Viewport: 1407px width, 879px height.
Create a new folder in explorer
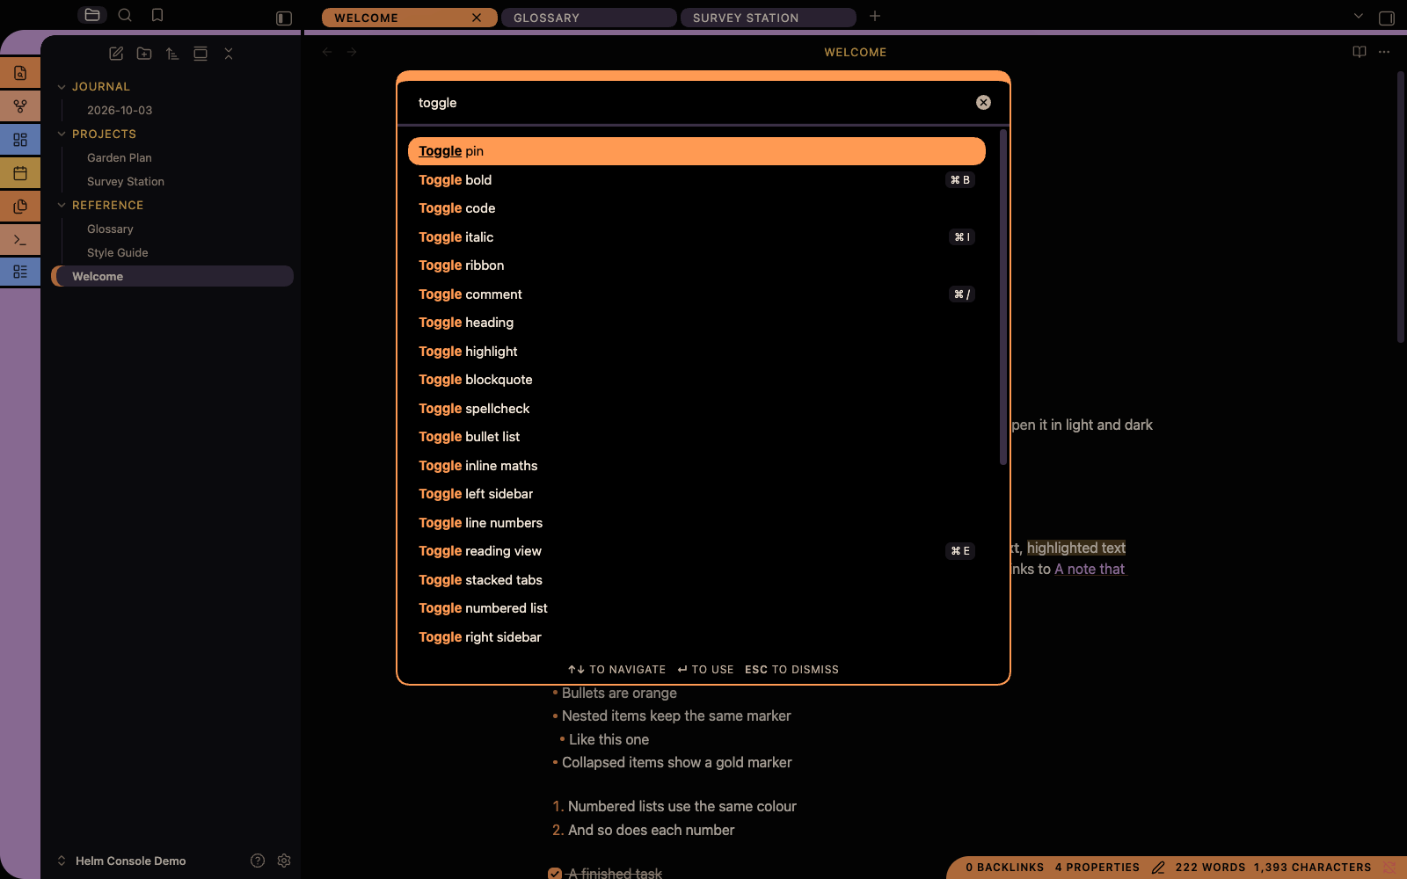point(144,54)
